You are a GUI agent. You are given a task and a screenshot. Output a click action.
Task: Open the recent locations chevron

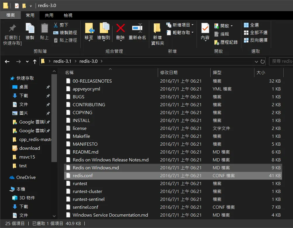[27, 61]
